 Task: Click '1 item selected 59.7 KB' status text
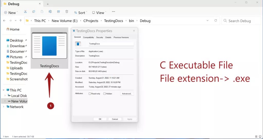(x=23, y=137)
